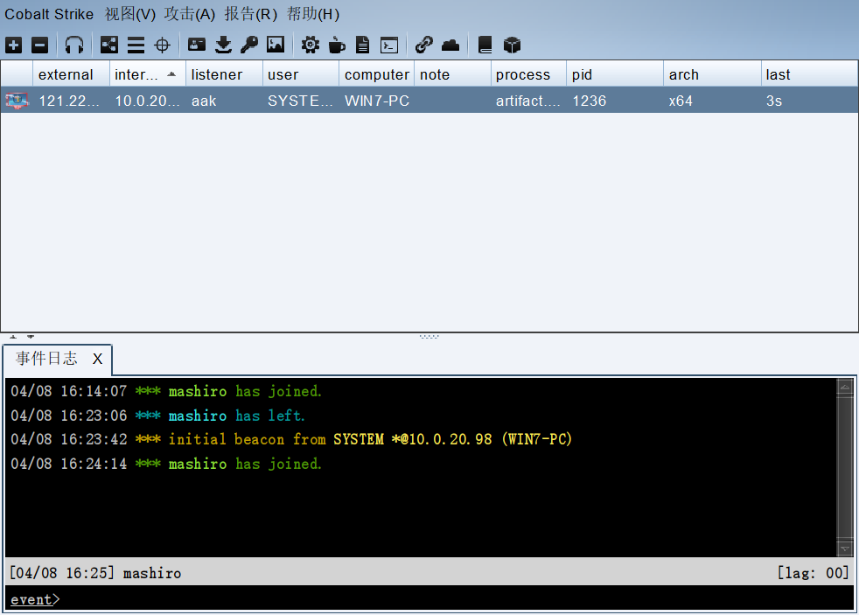Image resolution: width=859 pixels, height=615 pixels.
Task: Sort by the process column header
Action: [528, 74]
